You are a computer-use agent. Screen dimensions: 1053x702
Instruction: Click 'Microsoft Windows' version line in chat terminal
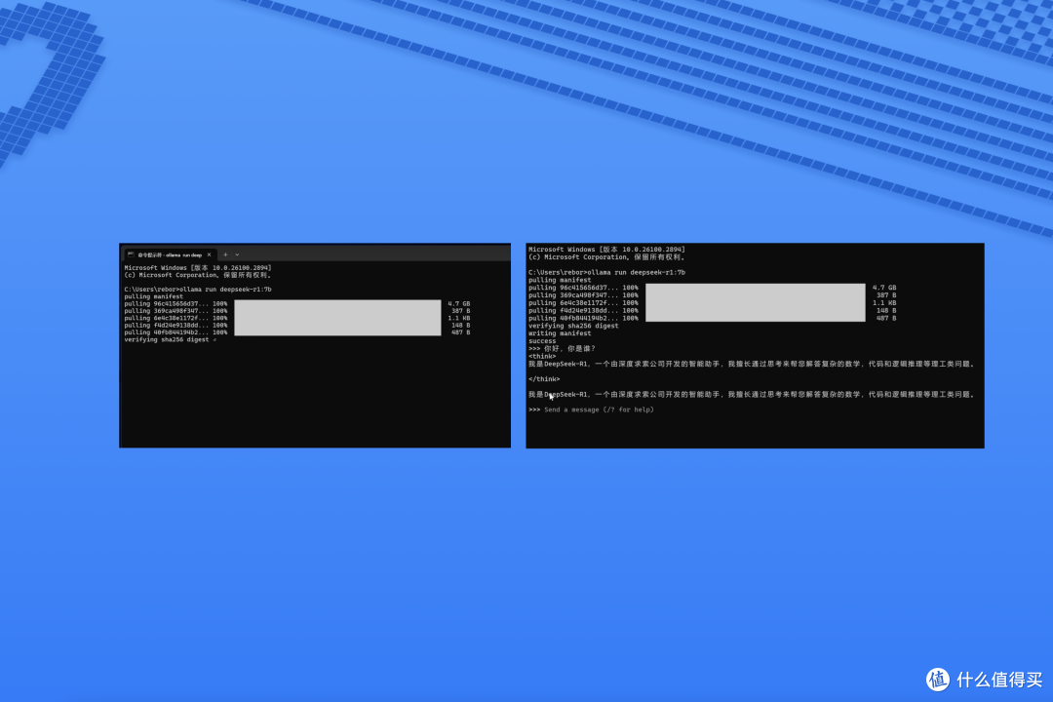pos(606,250)
